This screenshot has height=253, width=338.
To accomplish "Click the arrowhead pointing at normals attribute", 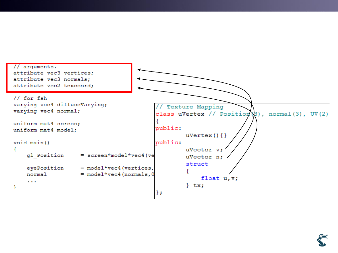I will [x=140, y=79].
